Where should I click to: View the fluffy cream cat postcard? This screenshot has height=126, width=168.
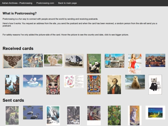tap(53, 60)
